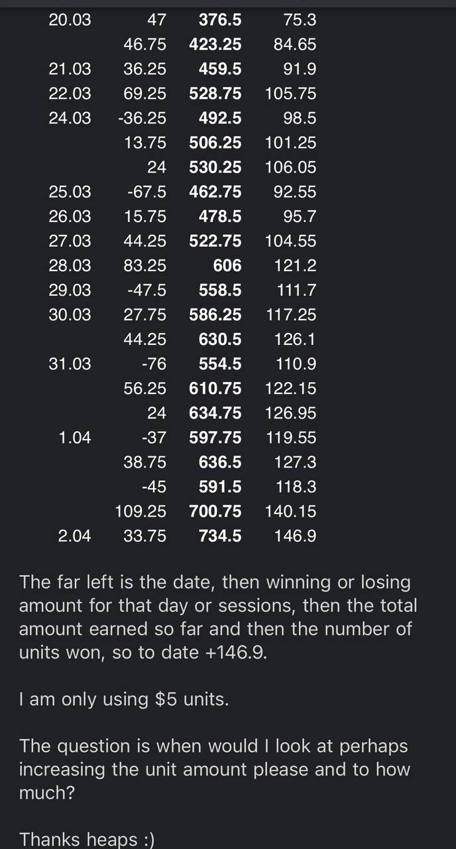
Task: Click the units value 75.3
Action: click(300, 21)
